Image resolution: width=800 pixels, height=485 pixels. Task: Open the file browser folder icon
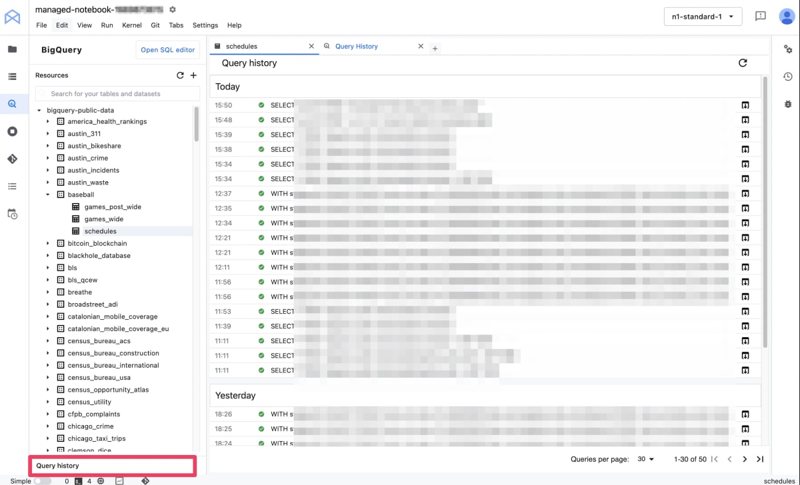point(12,49)
